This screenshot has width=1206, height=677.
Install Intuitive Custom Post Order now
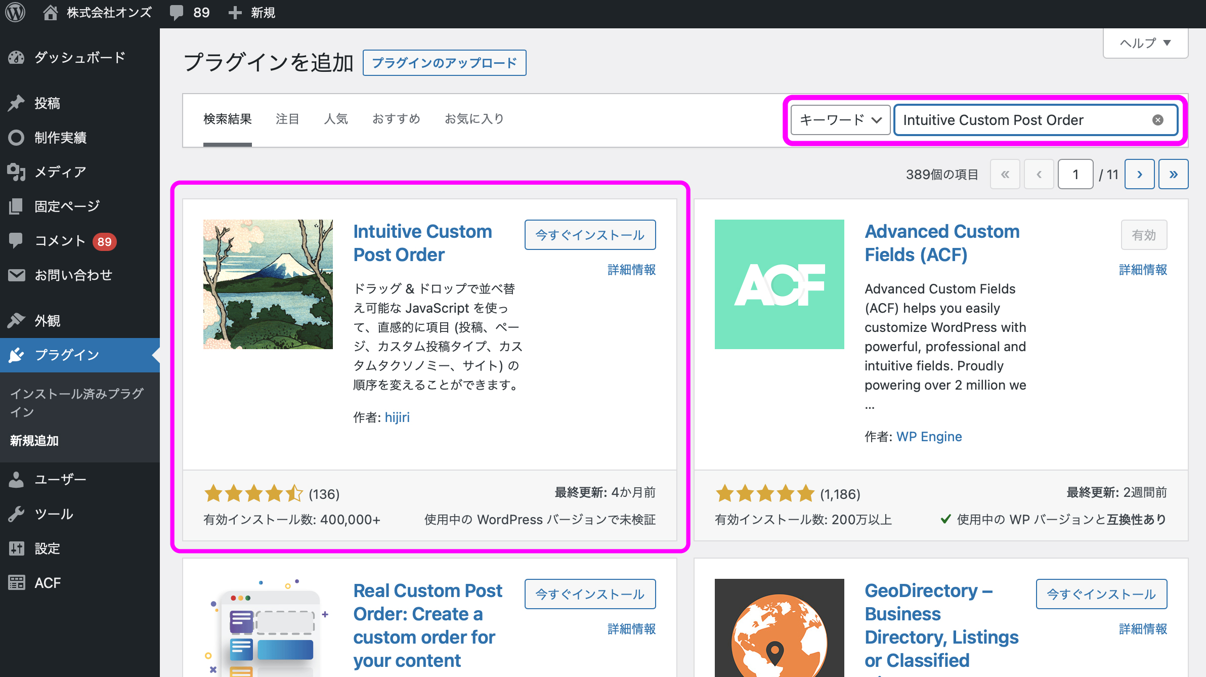pyautogui.click(x=590, y=235)
